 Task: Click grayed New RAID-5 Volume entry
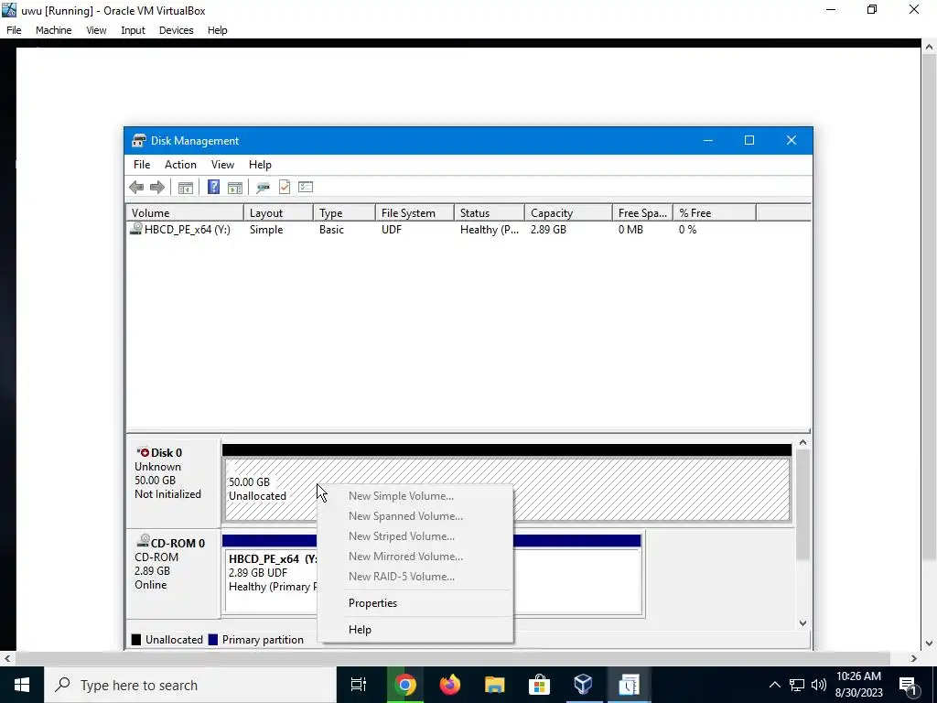pos(415,577)
